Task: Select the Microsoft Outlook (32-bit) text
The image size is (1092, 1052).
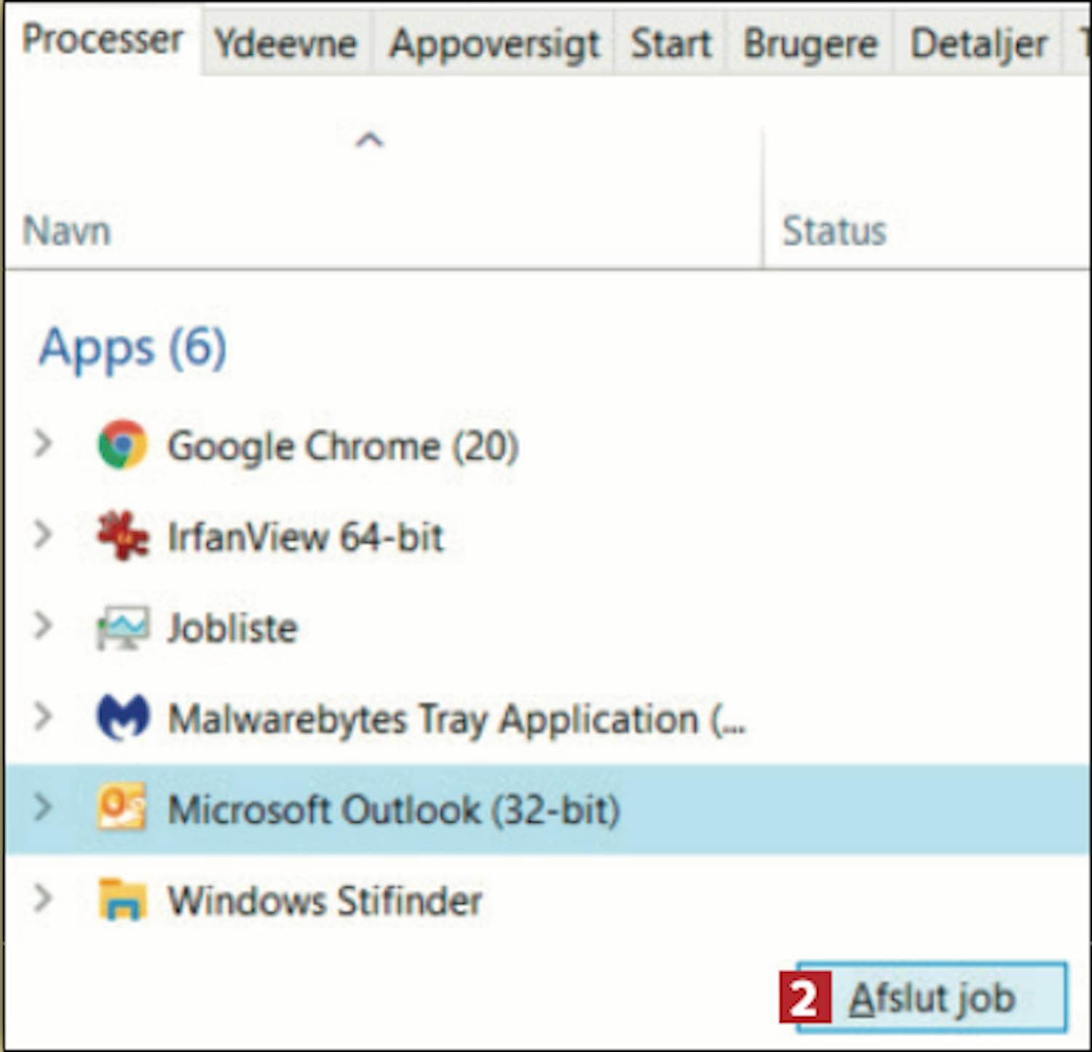Action: (x=394, y=809)
